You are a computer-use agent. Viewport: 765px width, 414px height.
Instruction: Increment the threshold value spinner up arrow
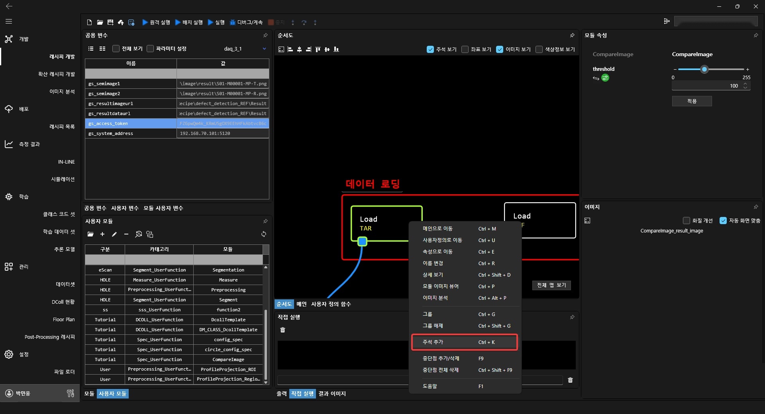click(745, 84)
